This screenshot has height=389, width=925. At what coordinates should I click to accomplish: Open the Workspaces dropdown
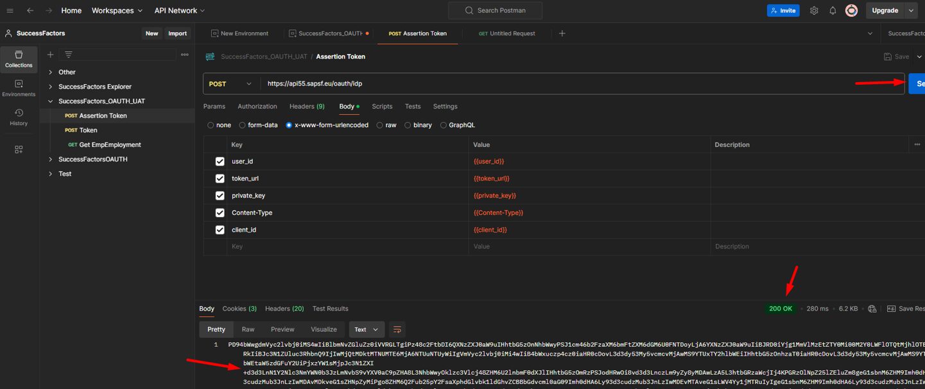(117, 11)
